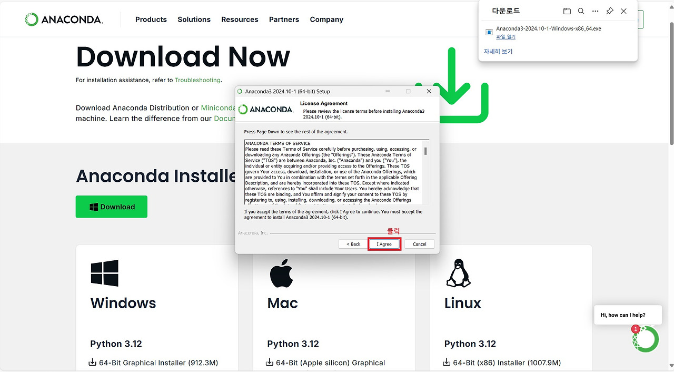674x372 pixels.
Task: Open the Products menu
Action: tap(151, 19)
